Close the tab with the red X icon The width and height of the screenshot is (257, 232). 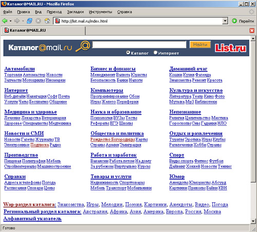(252, 31)
